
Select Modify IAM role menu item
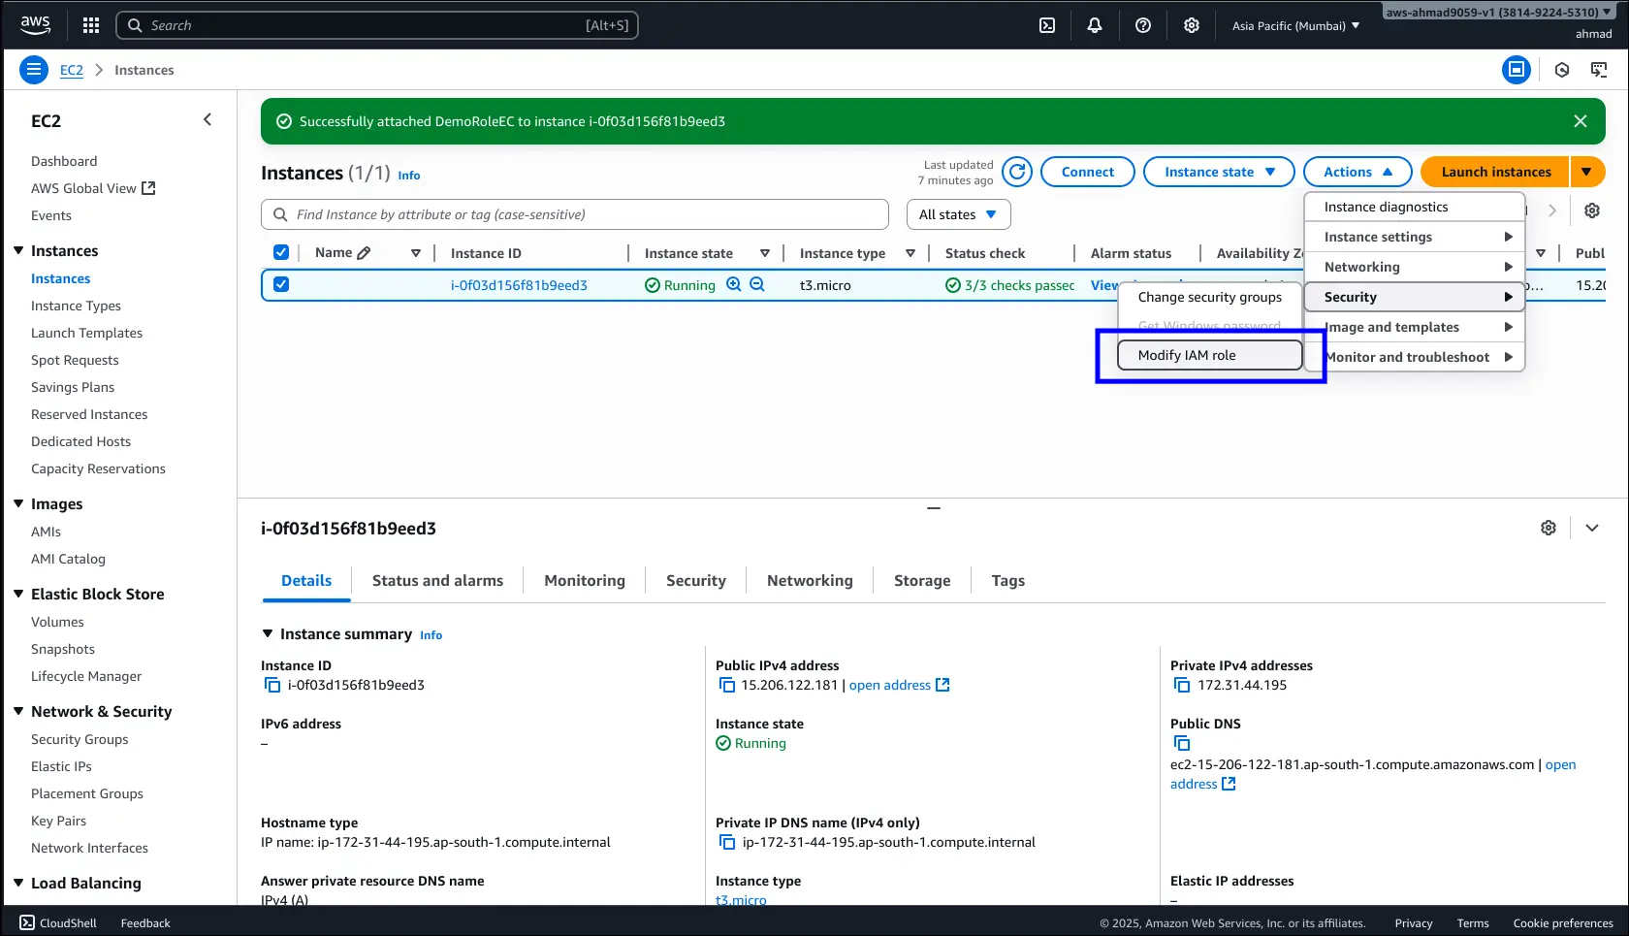click(x=1208, y=355)
